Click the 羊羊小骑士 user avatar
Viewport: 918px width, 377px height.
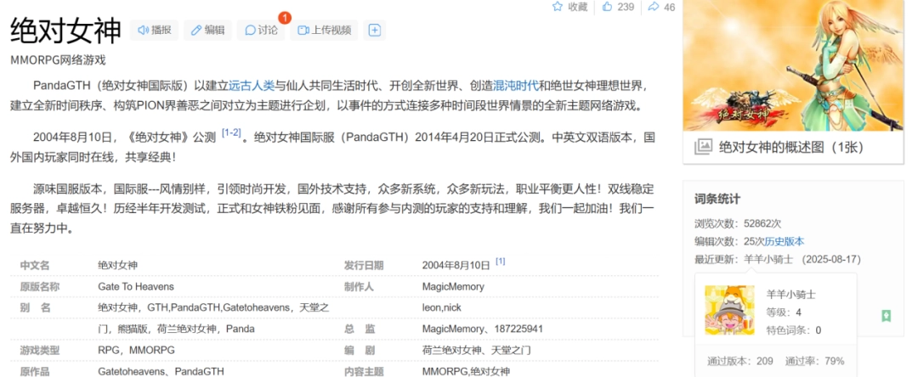pos(729,310)
